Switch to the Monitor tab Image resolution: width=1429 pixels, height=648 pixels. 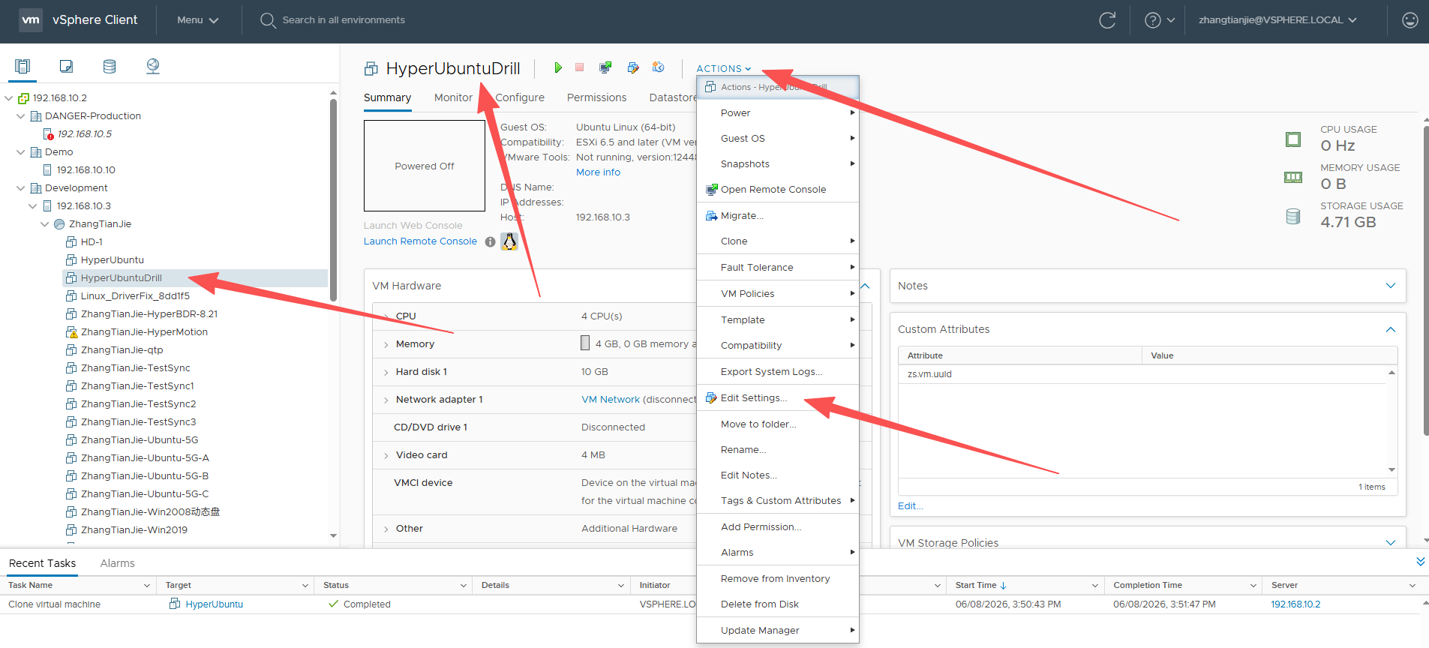(x=453, y=97)
